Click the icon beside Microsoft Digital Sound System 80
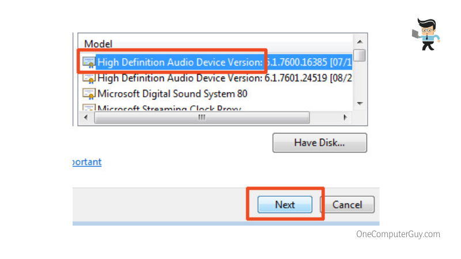The height and width of the screenshot is (259, 461). pos(89,94)
